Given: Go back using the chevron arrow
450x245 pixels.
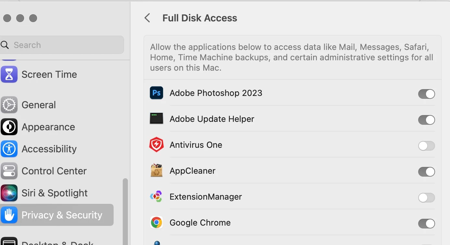Looking at the screenshot, I should pyautogui.click(x=147, y=18).
